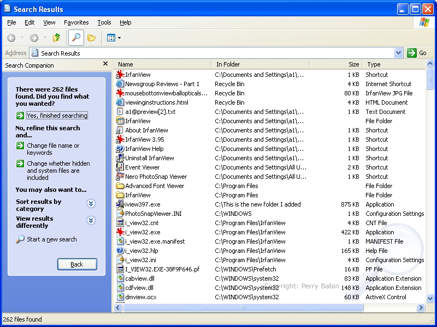437x327 pixels.
Task: Open the Forward button history dropdown arrow
Action: (45, 38)
